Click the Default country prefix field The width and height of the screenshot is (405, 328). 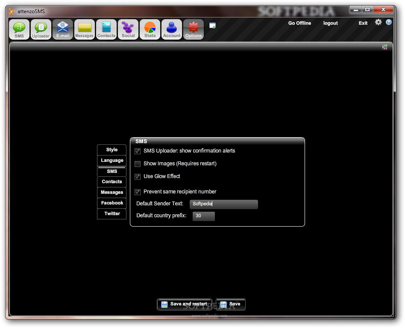point(203,216)
